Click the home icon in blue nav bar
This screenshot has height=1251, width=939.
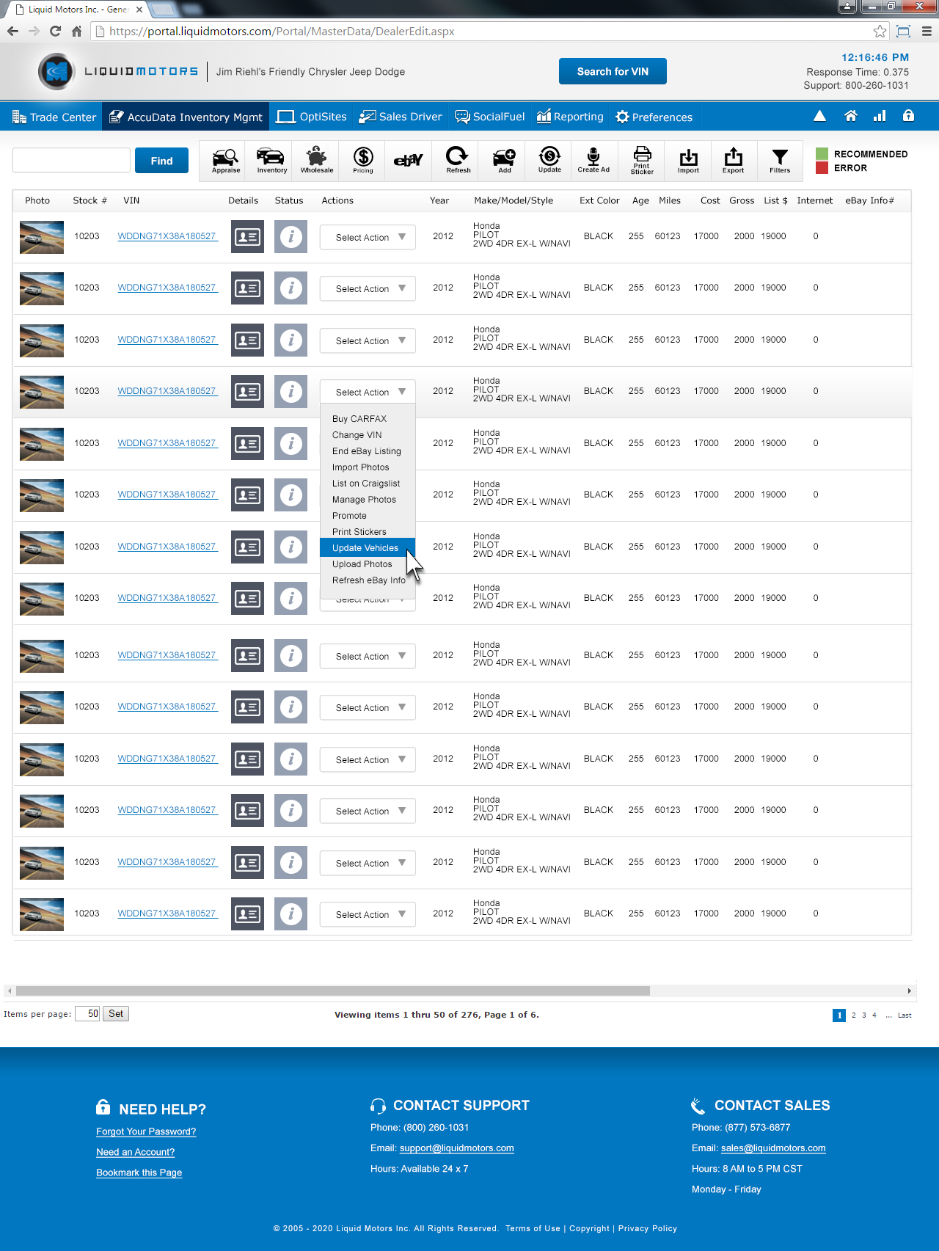(x=851, y=116)
